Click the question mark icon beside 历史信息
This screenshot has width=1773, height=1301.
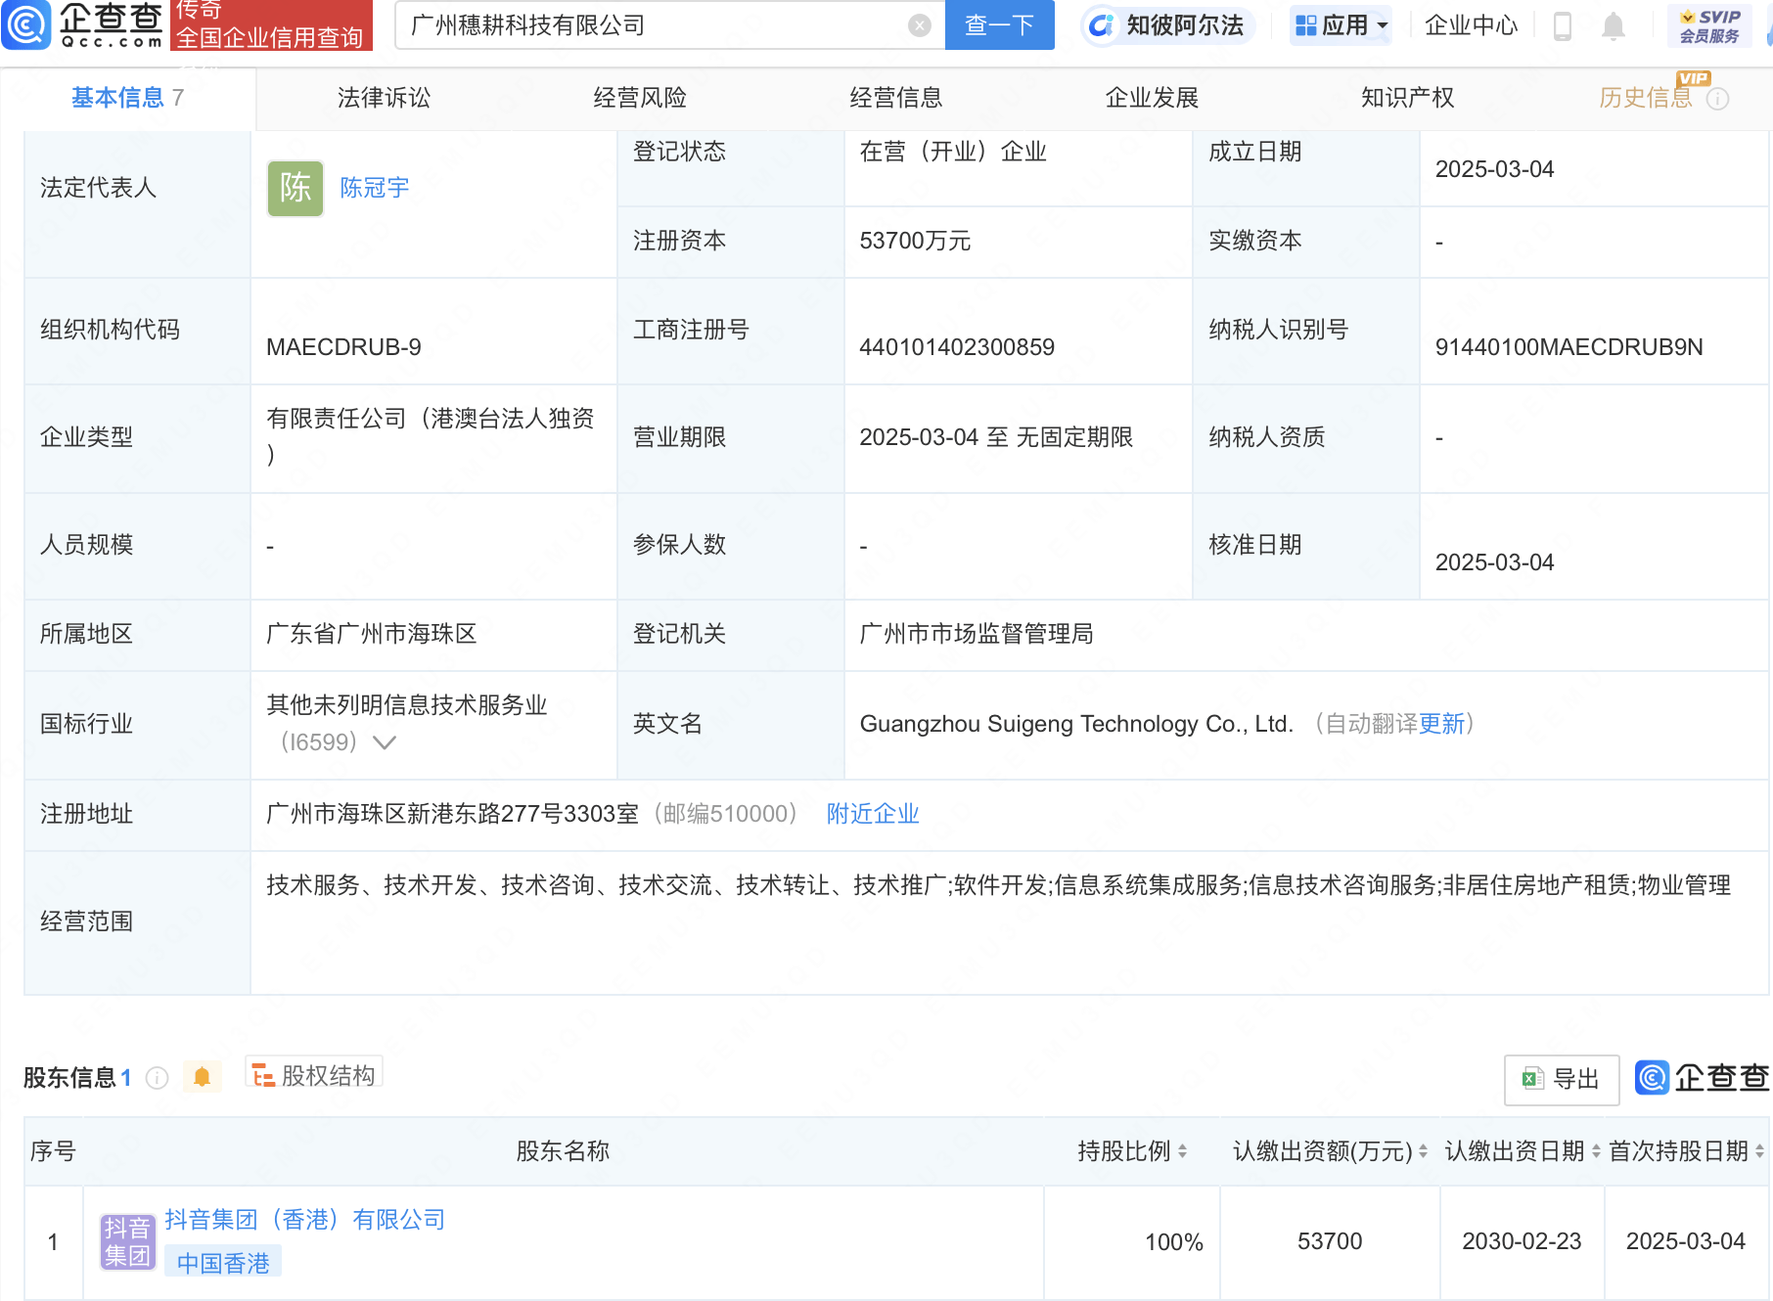click(x=1719, y=98)
